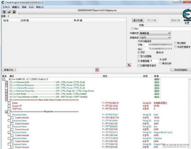Toggle the Executable checkbox
Viewport: 191px width, 149px height.
coord(157,53)
